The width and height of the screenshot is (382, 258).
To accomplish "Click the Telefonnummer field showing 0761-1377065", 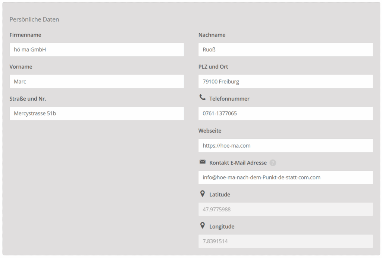I will pos(285,113).
